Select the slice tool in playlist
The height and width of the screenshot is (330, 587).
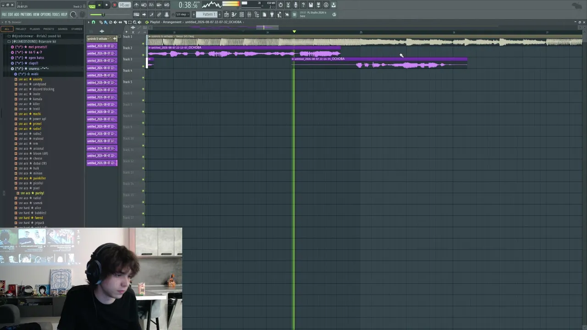pyautogui.click(x=125, y=22)
